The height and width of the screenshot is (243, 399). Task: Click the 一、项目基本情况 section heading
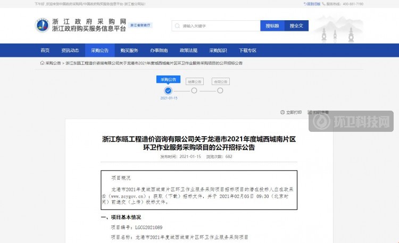coord(121,217)
